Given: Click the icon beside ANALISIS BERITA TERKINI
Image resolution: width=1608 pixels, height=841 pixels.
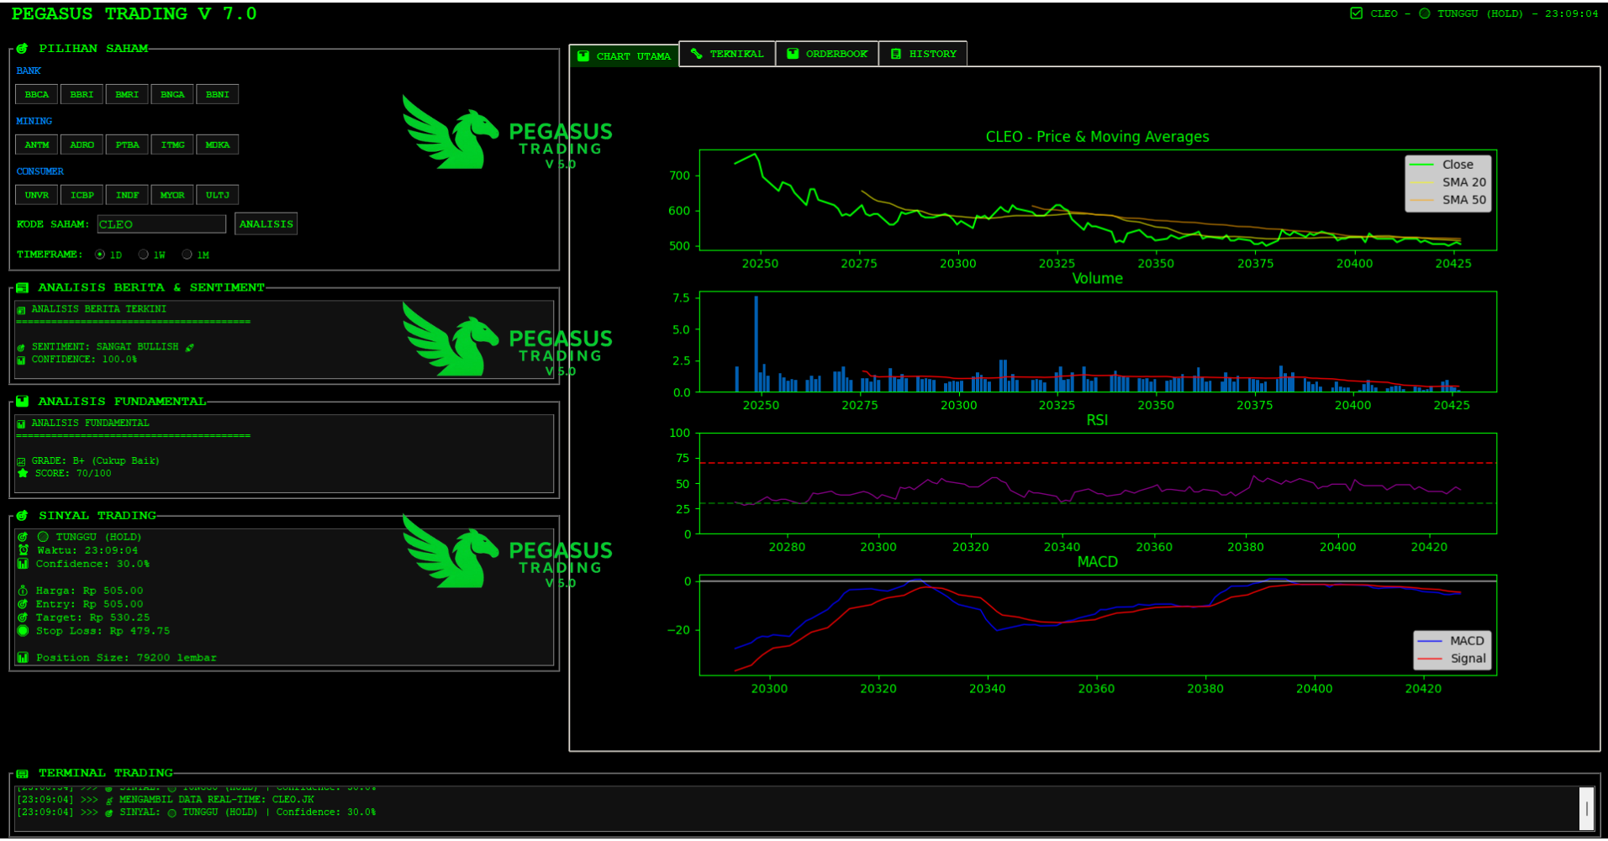Looking at the screenshot, I should [21, 310].
